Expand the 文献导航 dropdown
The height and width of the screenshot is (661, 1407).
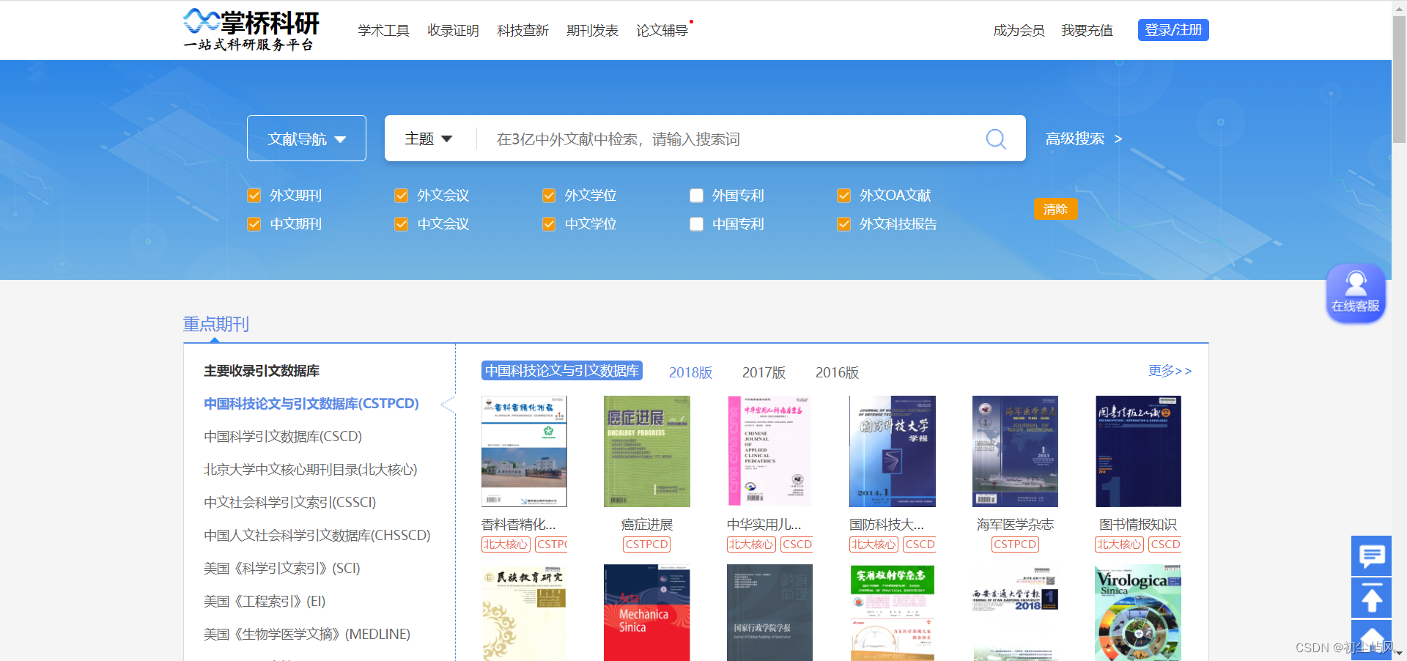coord(306,138)
